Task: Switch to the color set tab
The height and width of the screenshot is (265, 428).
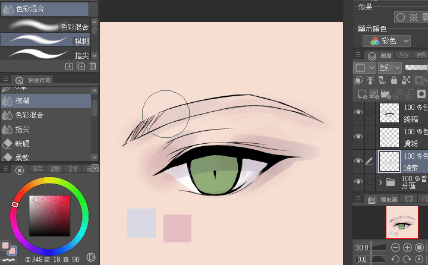Action: click(x=55, y=169)
